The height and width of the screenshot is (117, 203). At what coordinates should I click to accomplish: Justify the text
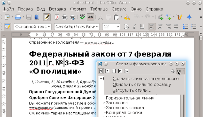pyautogui.click(x=176, y=27)
